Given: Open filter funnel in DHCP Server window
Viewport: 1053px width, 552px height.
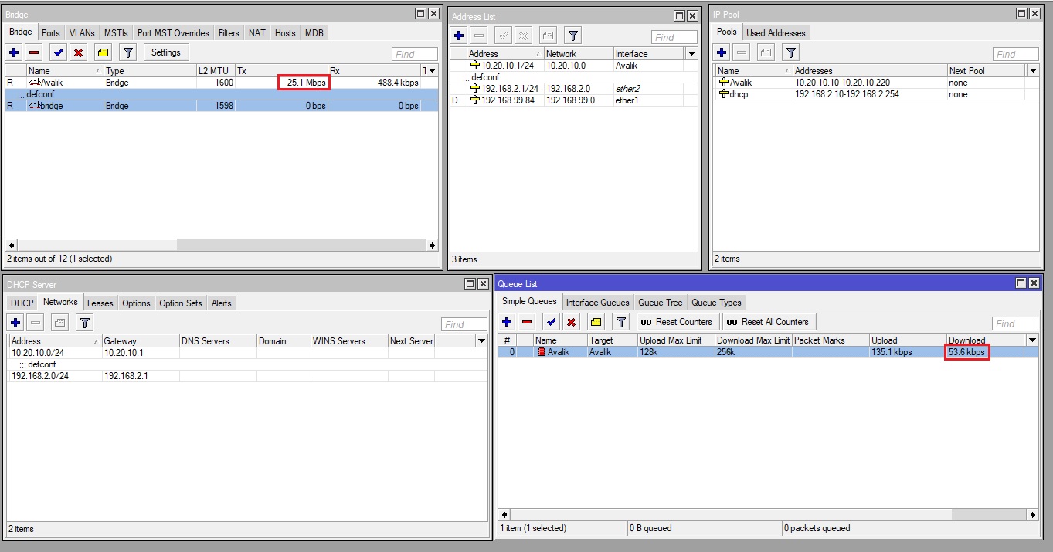Looking at the screenshot, I should 84,323.
